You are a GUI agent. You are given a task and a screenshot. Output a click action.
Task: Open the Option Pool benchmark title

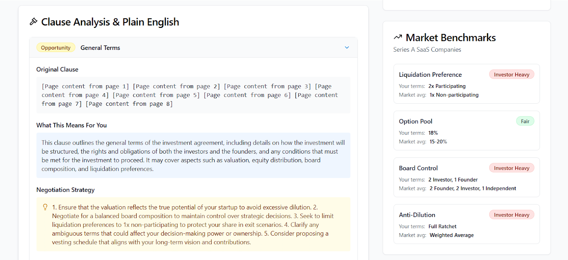[x=415, y=121]
